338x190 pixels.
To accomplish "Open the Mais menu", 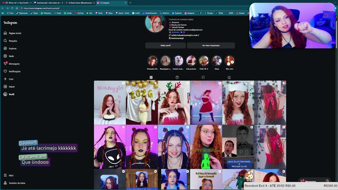I will coord(8,175).
